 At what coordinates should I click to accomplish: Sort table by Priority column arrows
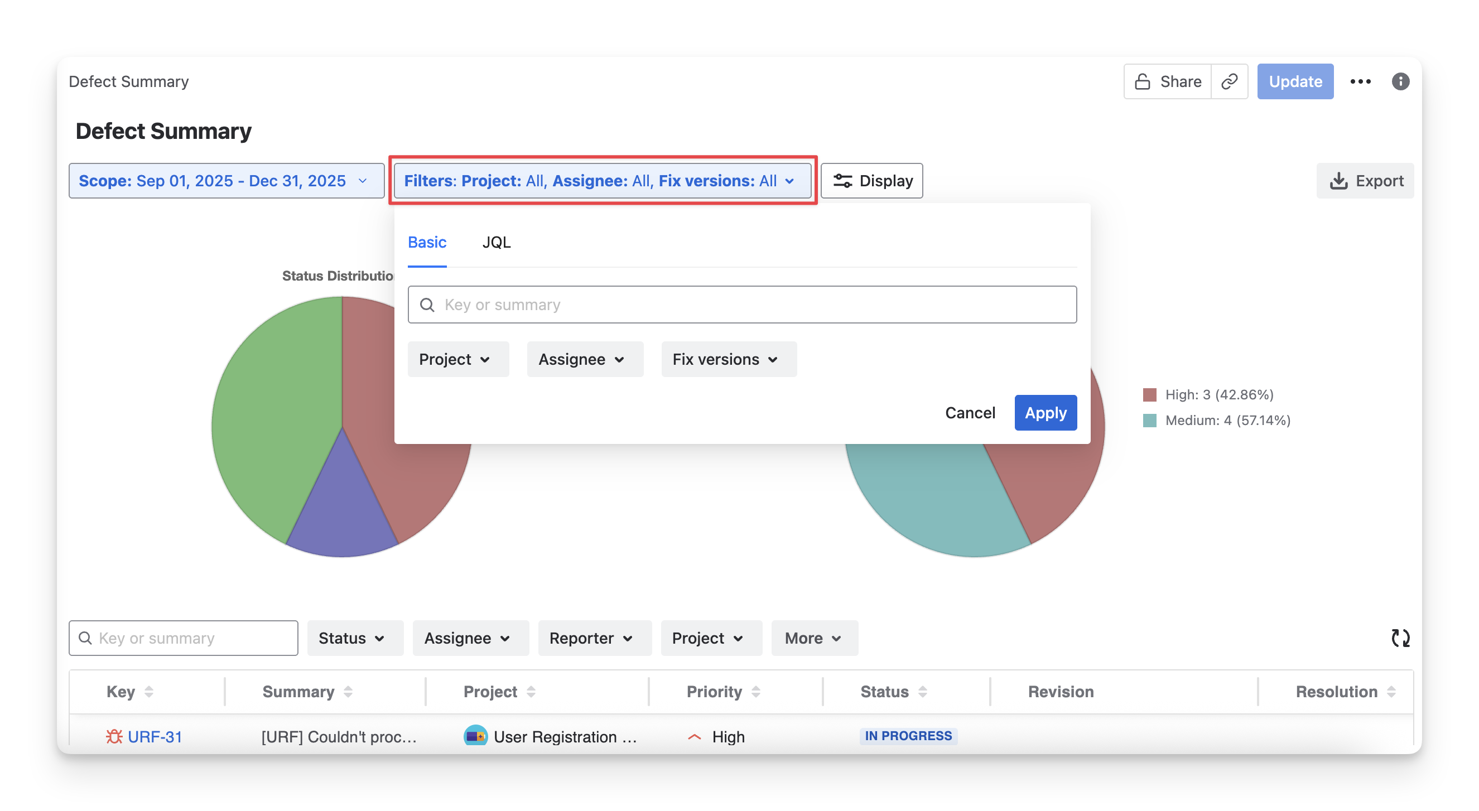pos(755,692)
